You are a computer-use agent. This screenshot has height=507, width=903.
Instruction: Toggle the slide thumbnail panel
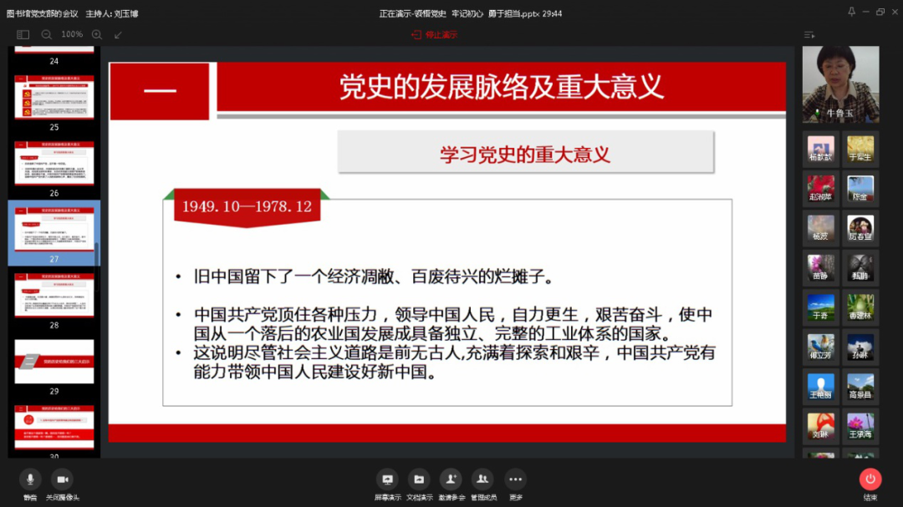(x=23, y=35)
